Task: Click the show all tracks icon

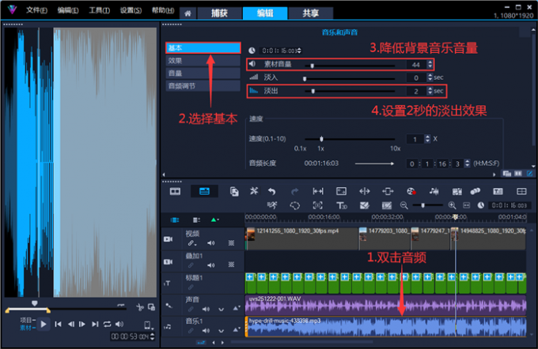Action: pos(175,220)
